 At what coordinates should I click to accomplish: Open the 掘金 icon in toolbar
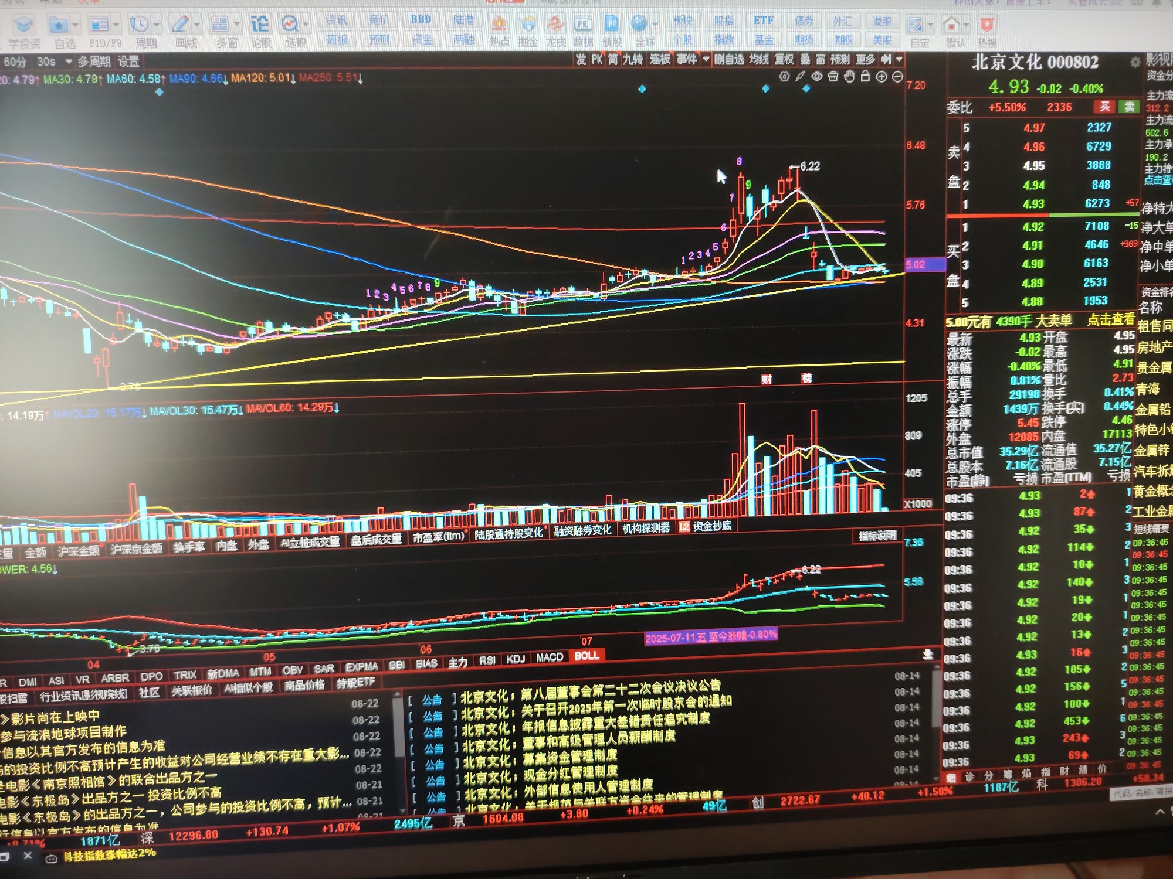coord(528,24)
